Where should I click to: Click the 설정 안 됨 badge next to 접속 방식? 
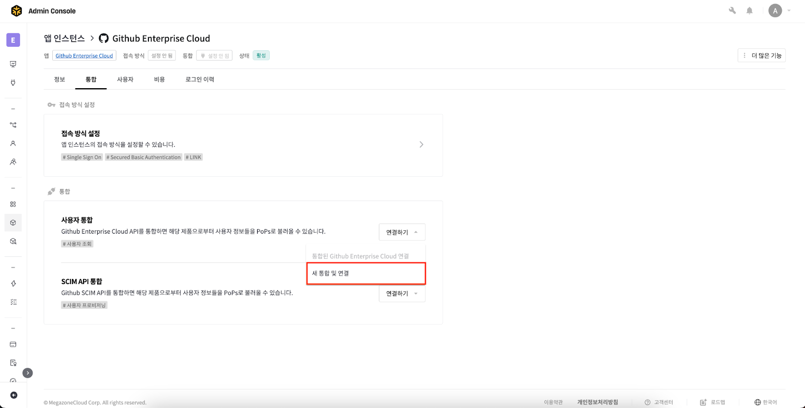(x=162, y=56)
